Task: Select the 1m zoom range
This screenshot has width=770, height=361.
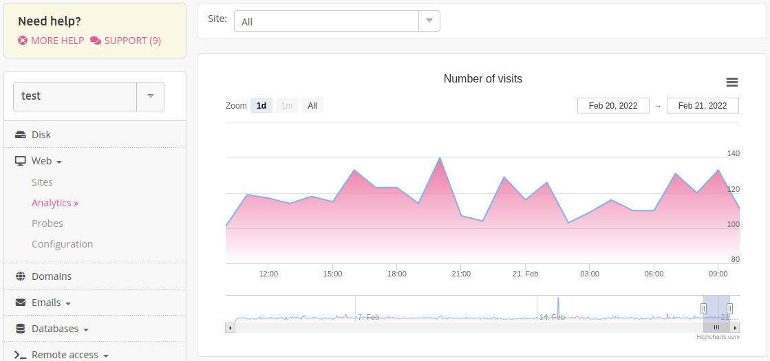Action: pos(287,106)
